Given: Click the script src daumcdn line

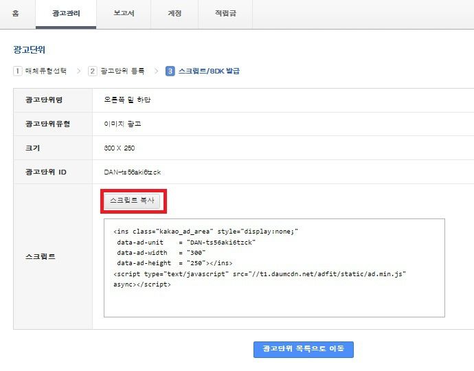Looking at the screenshot, I should (x=260, y=274).
